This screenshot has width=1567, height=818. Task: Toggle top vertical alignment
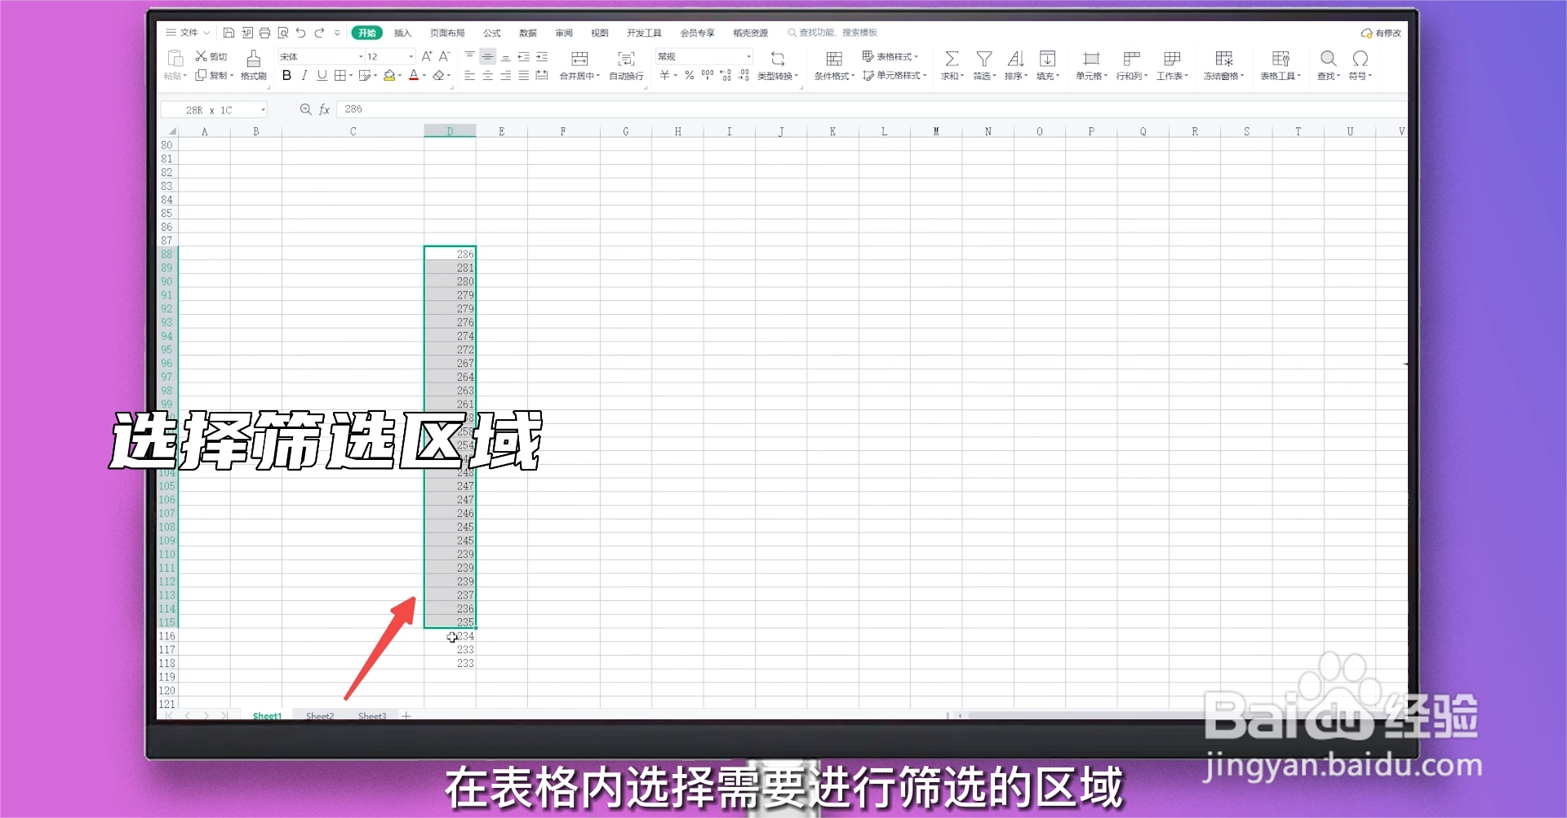tap(469, 56)
